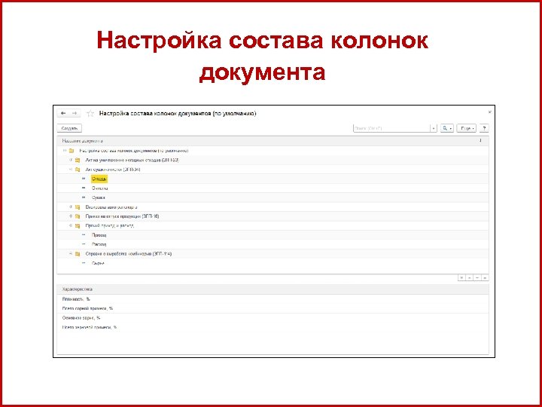Select the Приказ на отпуск продукции (ЗПП-16) row

(x=273, y=216)
